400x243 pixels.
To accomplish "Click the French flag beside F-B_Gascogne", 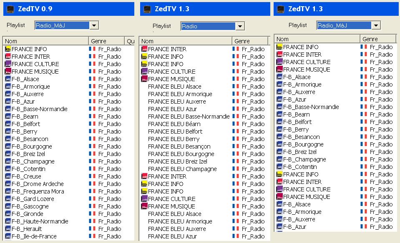I will pyautogui.click(x=92, y=206).
